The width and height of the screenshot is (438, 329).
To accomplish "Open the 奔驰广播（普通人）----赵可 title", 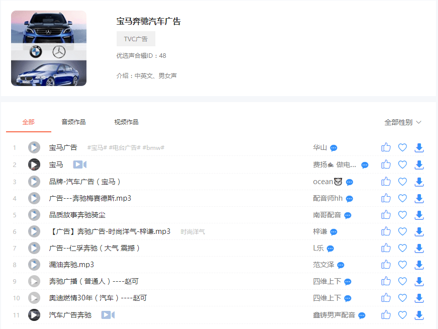I will point(94,282).
